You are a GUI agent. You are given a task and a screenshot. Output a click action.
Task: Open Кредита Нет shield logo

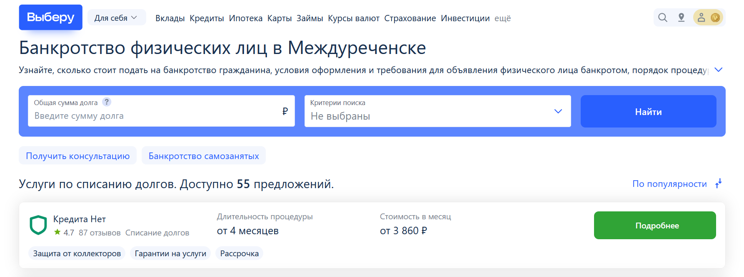[38, 225]
